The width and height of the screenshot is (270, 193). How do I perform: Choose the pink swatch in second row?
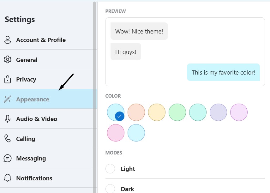(116, 133)
